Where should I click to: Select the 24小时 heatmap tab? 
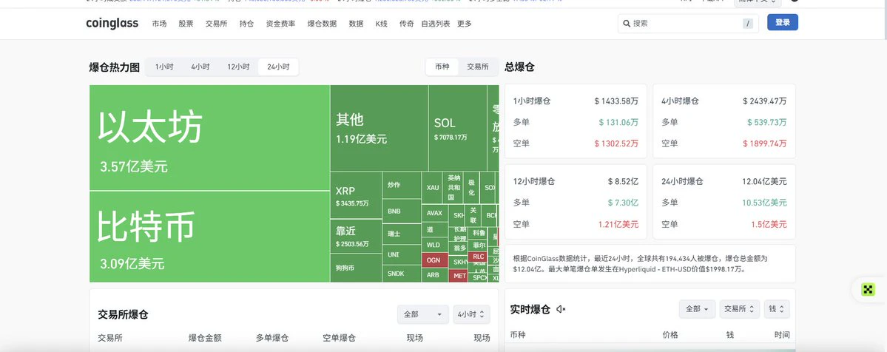click(278, 67)
